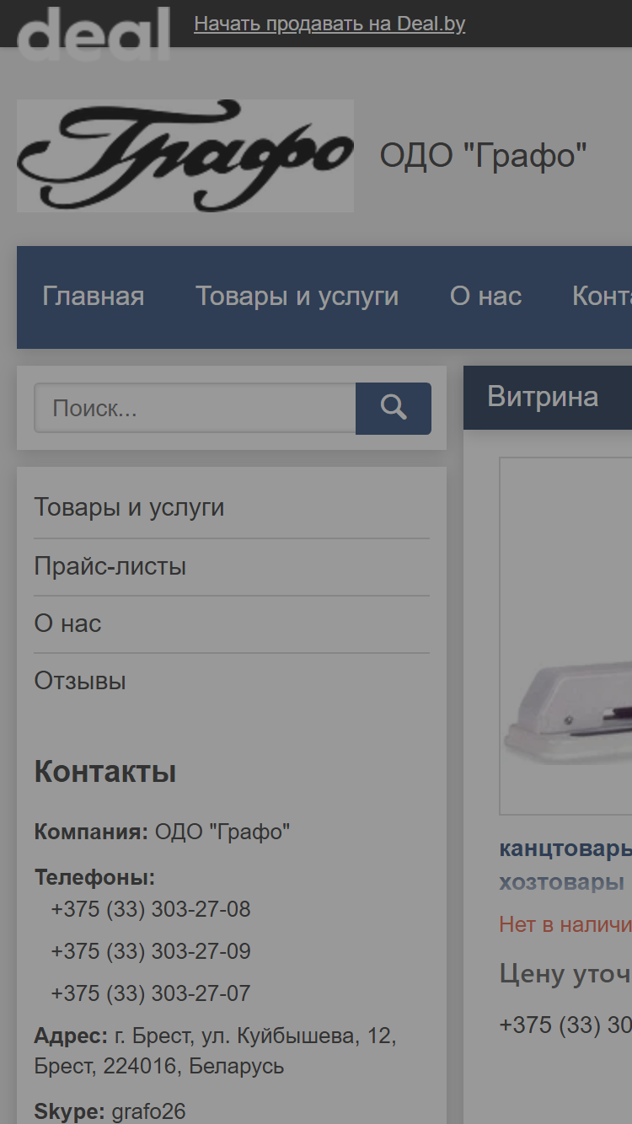632x1124 pixels.
Task: Click the 'Нет в наличии' status text
Action: click(x=565, y=924)
